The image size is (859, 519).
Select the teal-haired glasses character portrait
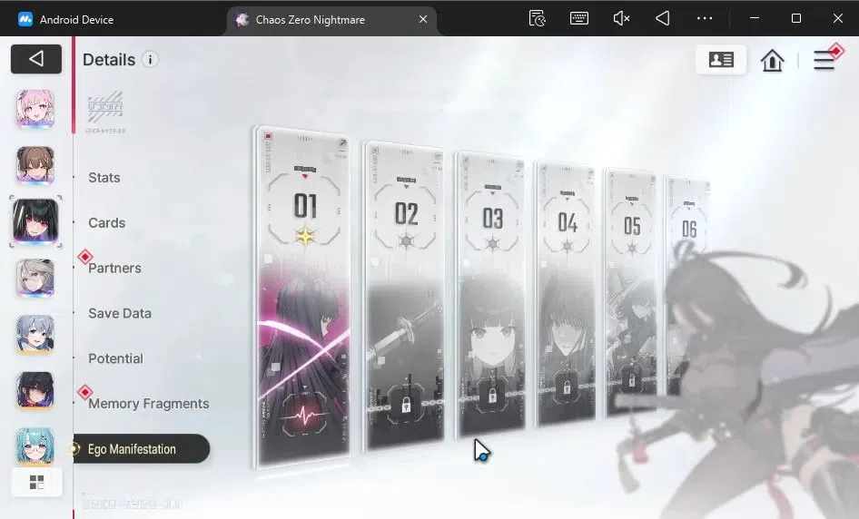(35, 446)
